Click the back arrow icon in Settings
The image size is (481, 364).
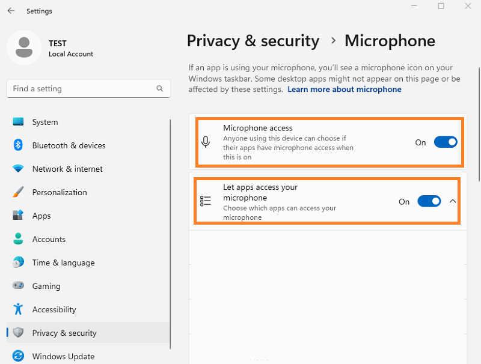click(11, 11)
